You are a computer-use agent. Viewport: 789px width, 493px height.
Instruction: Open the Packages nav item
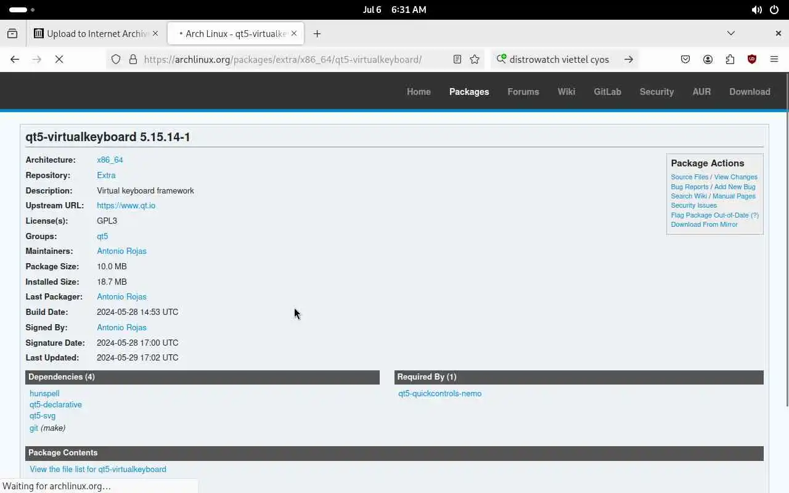tap(469, 92)
